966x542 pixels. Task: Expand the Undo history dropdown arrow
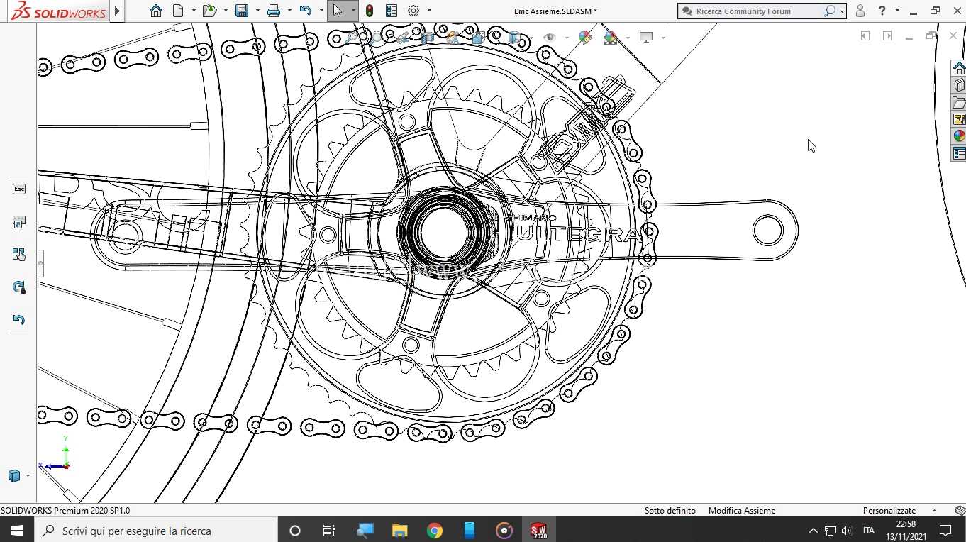coord(321,11)
